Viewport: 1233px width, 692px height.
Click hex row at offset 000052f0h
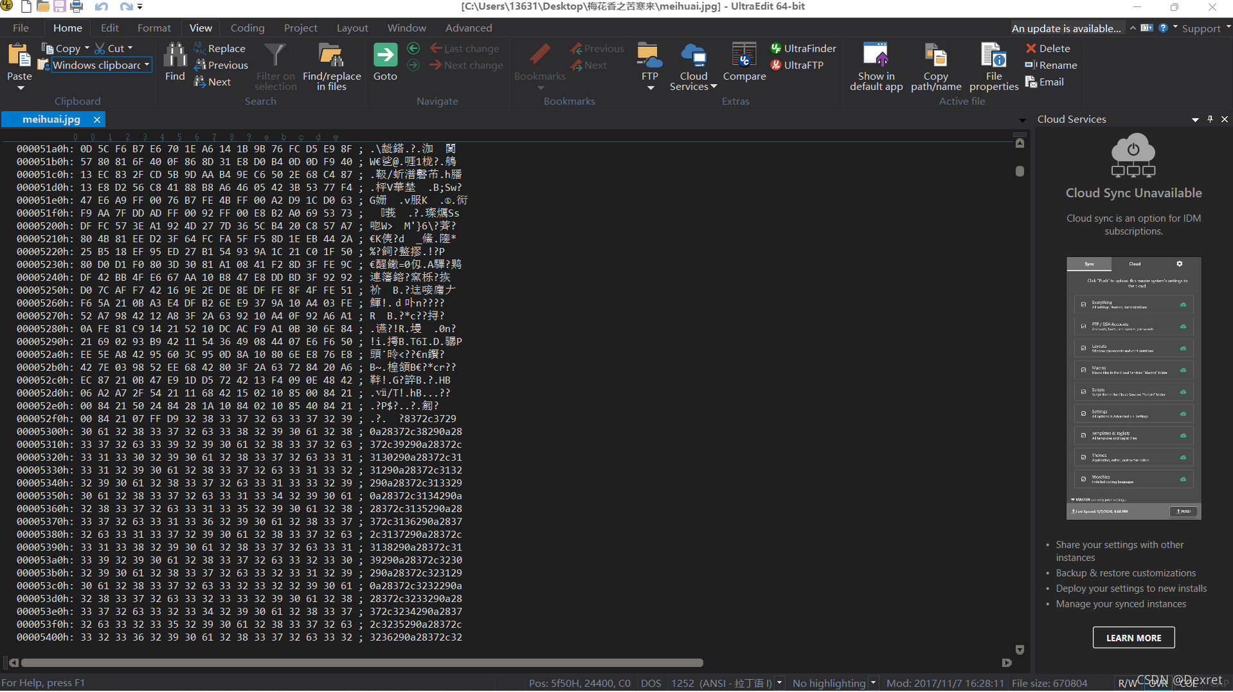(x=237, y=418)
